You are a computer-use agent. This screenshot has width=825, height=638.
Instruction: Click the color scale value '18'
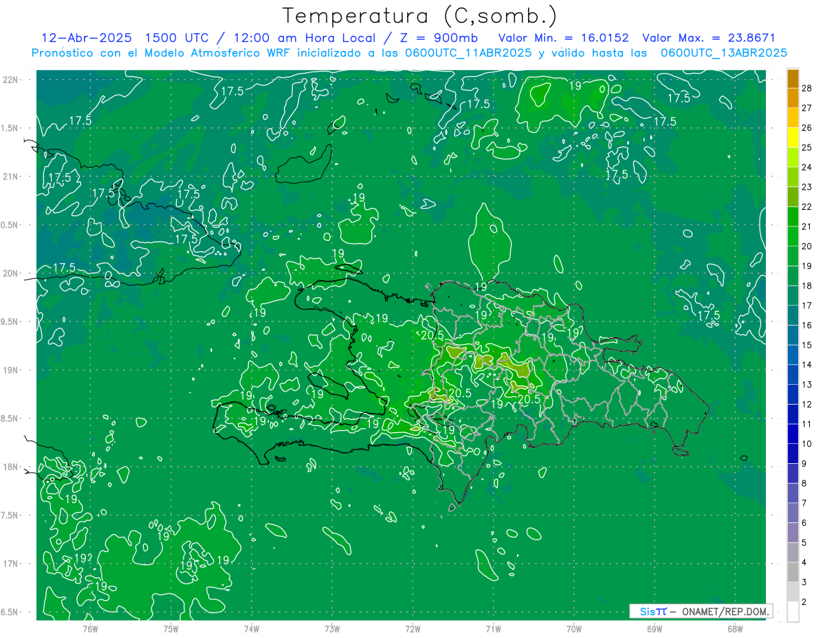(x=807, y=286)
